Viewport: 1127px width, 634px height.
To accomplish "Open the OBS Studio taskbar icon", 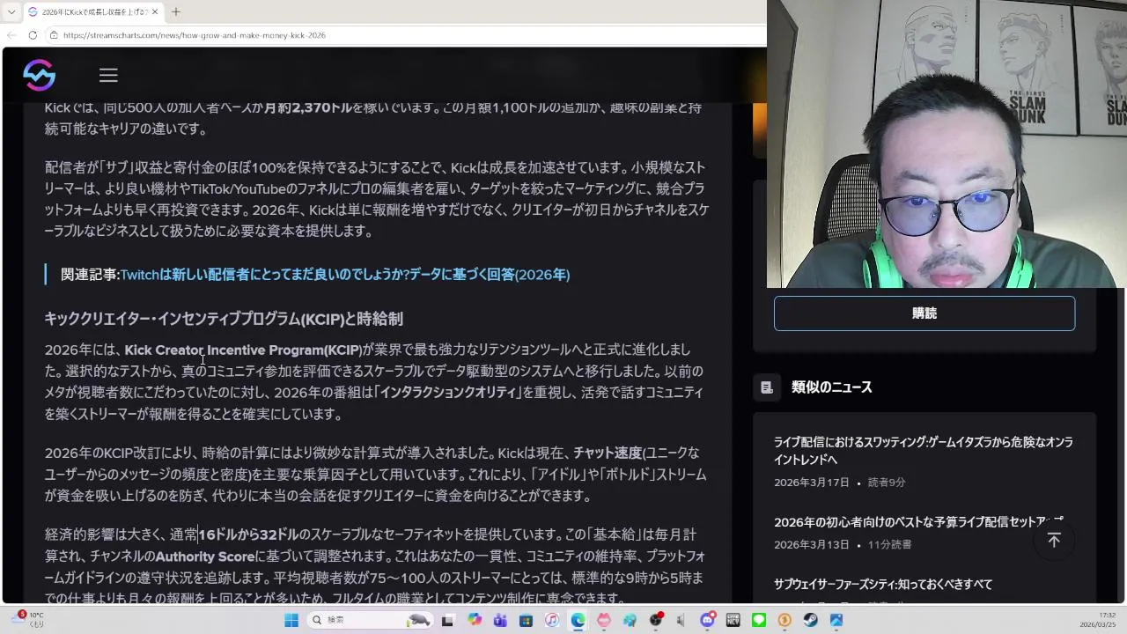I will 656,620.
